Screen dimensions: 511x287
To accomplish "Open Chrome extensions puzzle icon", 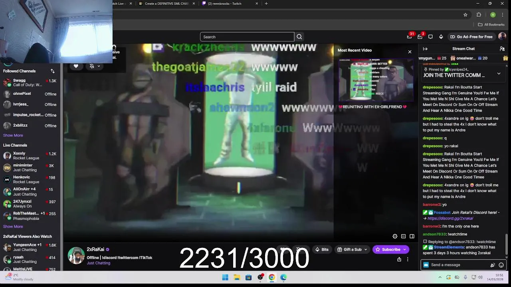I will (x=479, y=15).
